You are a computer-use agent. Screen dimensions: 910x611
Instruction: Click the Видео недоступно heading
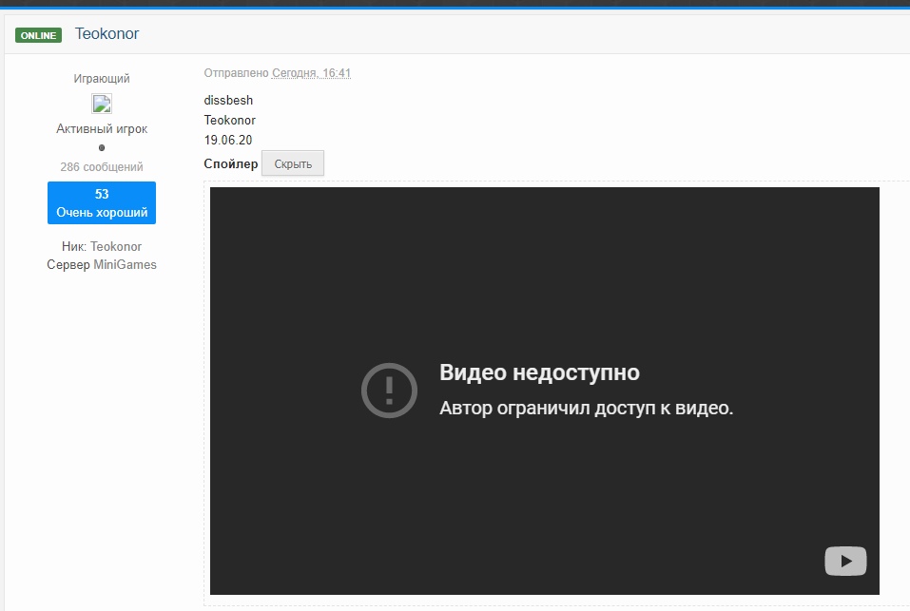(539, 372)
